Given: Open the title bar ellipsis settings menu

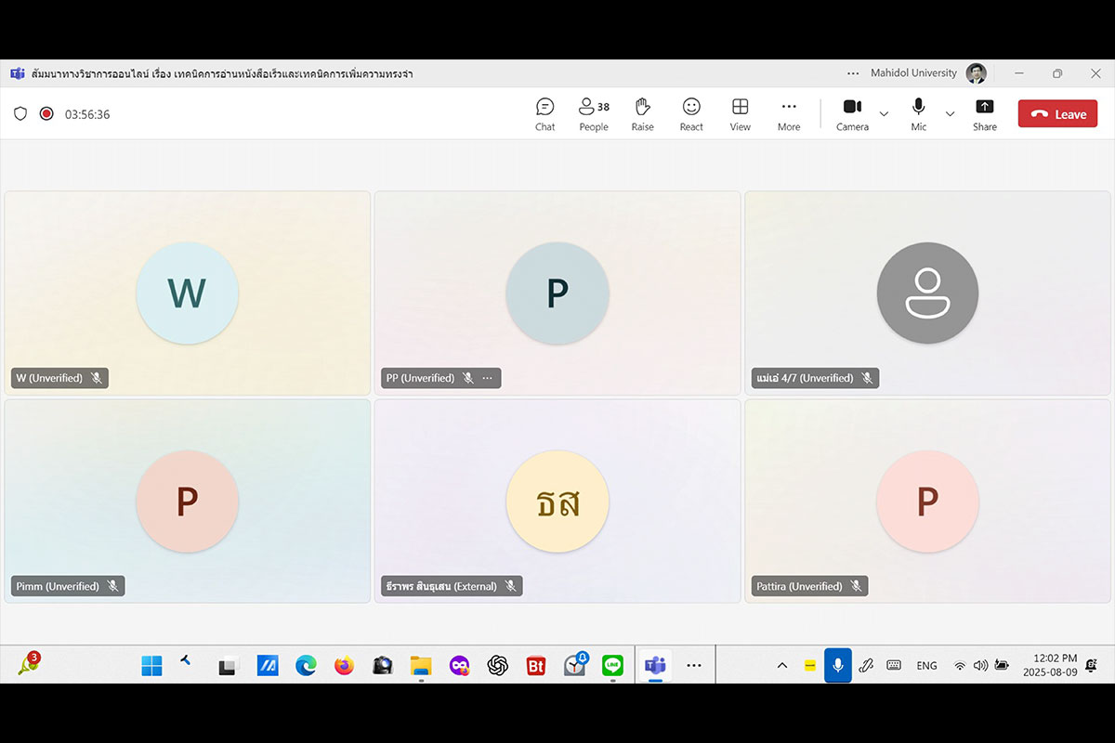Looking at the screenshot, I should click(853, 73).
